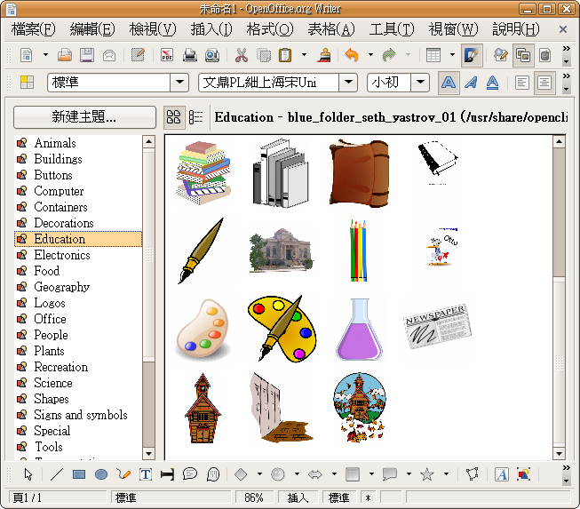580x509 pixels.
Task: Open the font size dropdown
Action: 420,83
